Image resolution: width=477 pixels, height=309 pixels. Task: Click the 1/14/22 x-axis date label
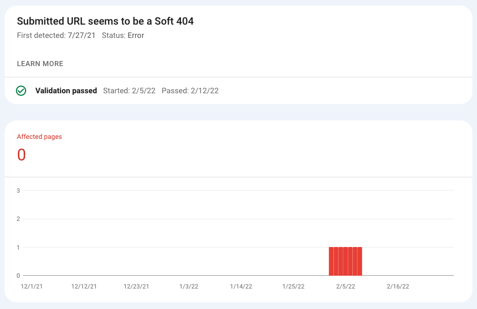pos(241,286)
